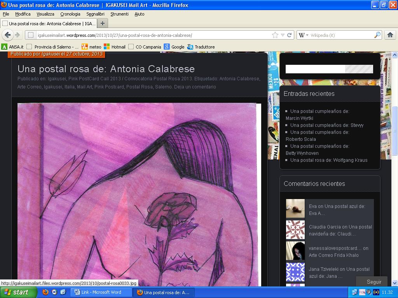Click the sidebar blog search field
Screen dimensions: 398x298
(315, 69)
